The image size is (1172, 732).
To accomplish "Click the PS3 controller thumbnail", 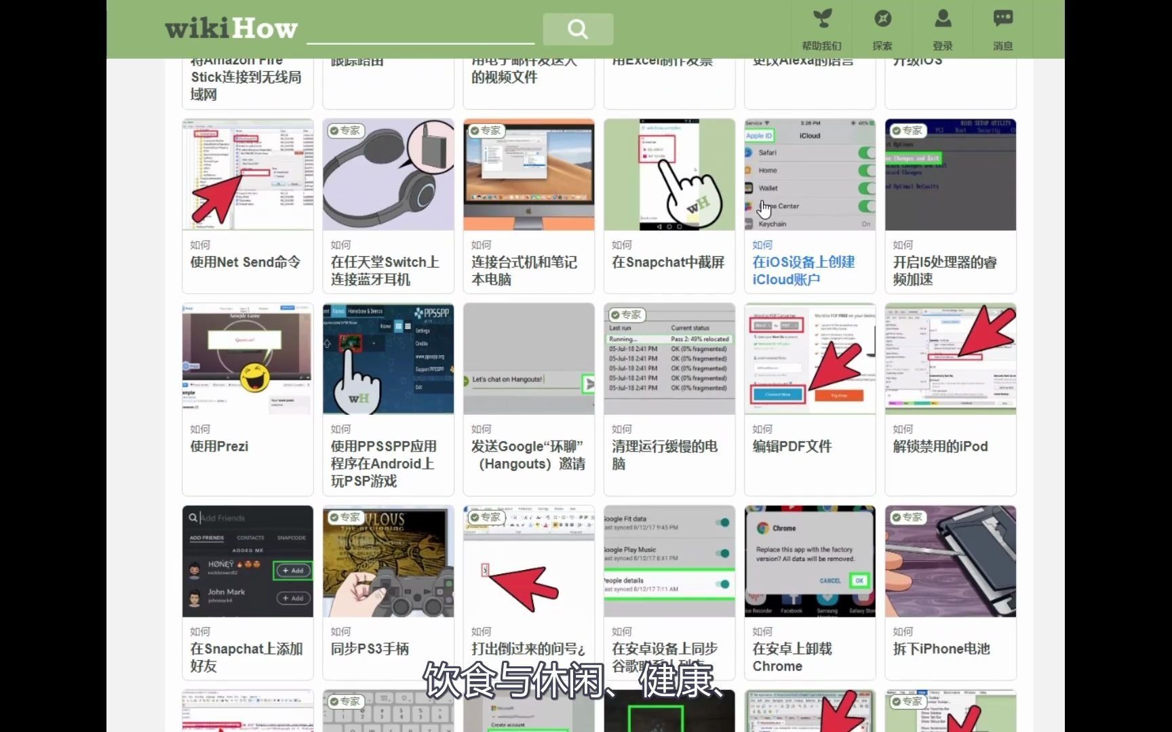I will click(388, 561).
